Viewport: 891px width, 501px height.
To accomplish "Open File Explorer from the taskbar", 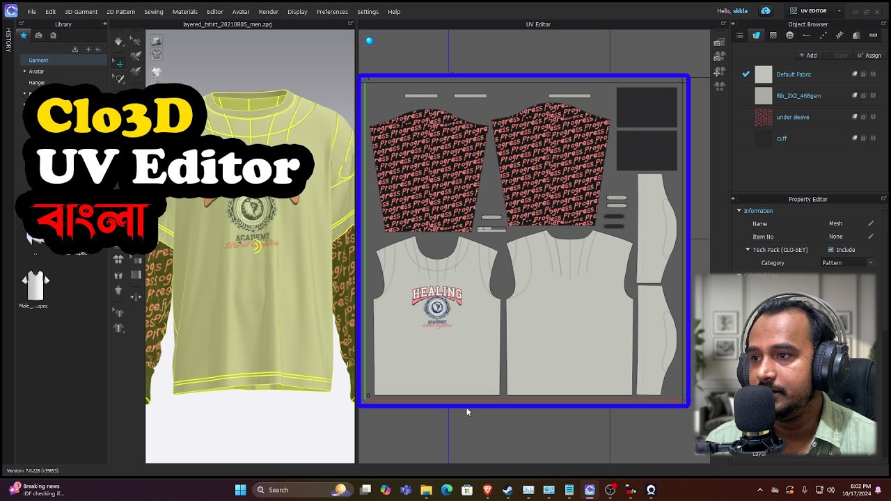I will click(x=426, y=490).
